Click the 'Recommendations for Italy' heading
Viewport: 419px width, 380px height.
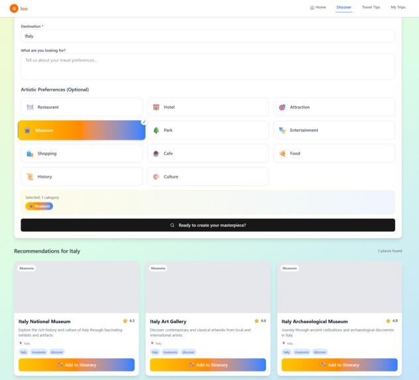[x=47, y=251]
